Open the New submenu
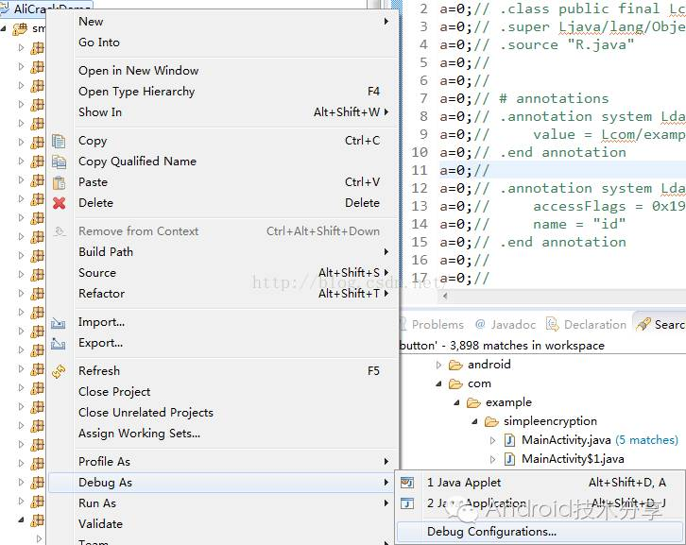686x545 pixels. point(224,22)
